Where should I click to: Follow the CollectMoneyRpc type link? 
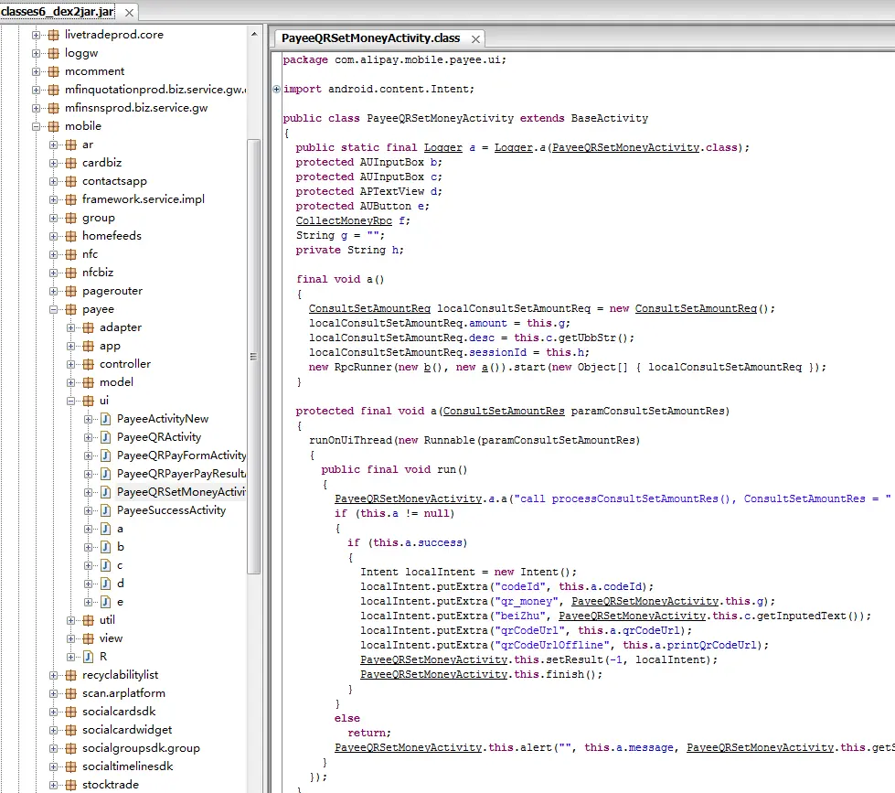[344, 220]
